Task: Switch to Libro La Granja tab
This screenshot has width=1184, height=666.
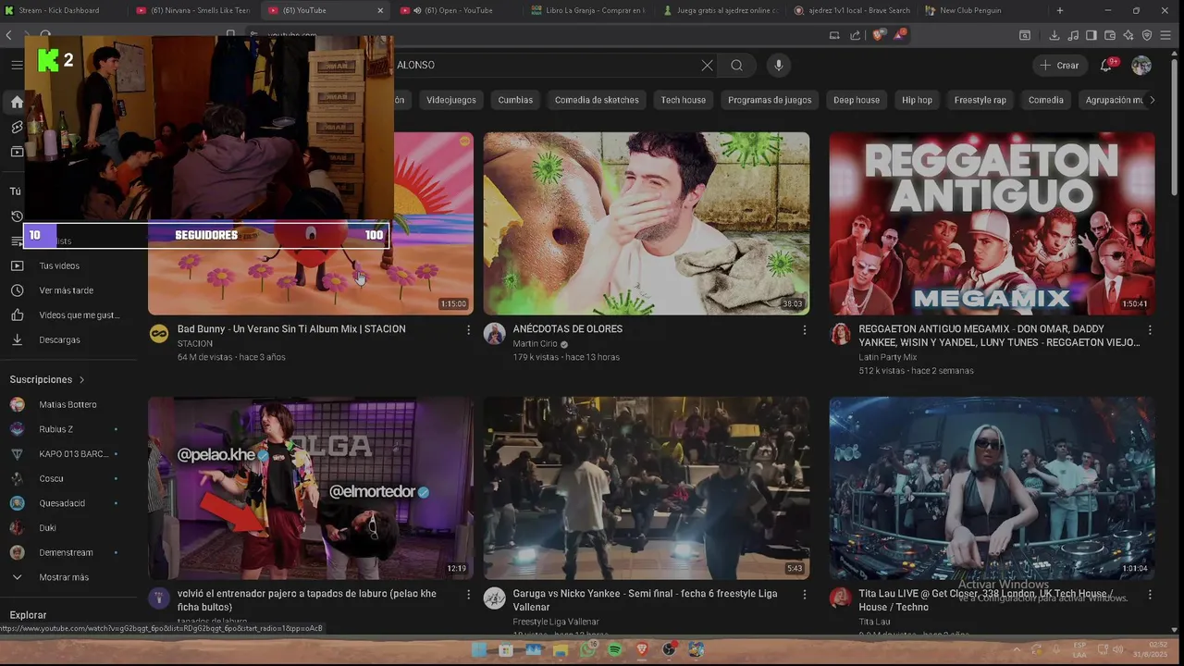Action: (589, 10)
